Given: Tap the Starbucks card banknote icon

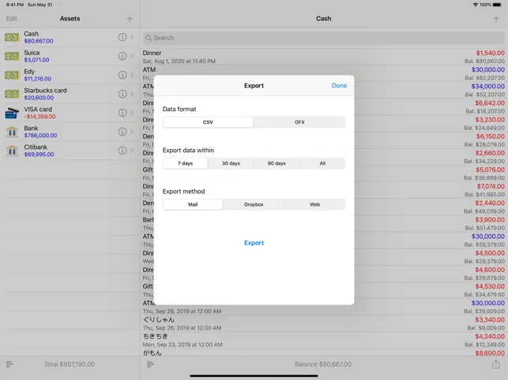Looking at the screenshot, I should coord(12,94).
